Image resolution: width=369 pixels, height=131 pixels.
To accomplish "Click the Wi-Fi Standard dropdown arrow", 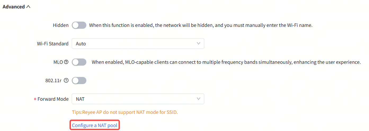I will (198, 43).
